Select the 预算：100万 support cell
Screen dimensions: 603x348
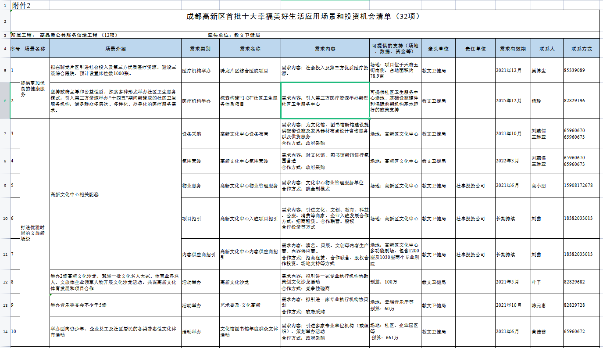(395, 282)
